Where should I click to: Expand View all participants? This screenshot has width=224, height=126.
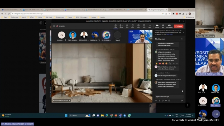coord(118,35)
